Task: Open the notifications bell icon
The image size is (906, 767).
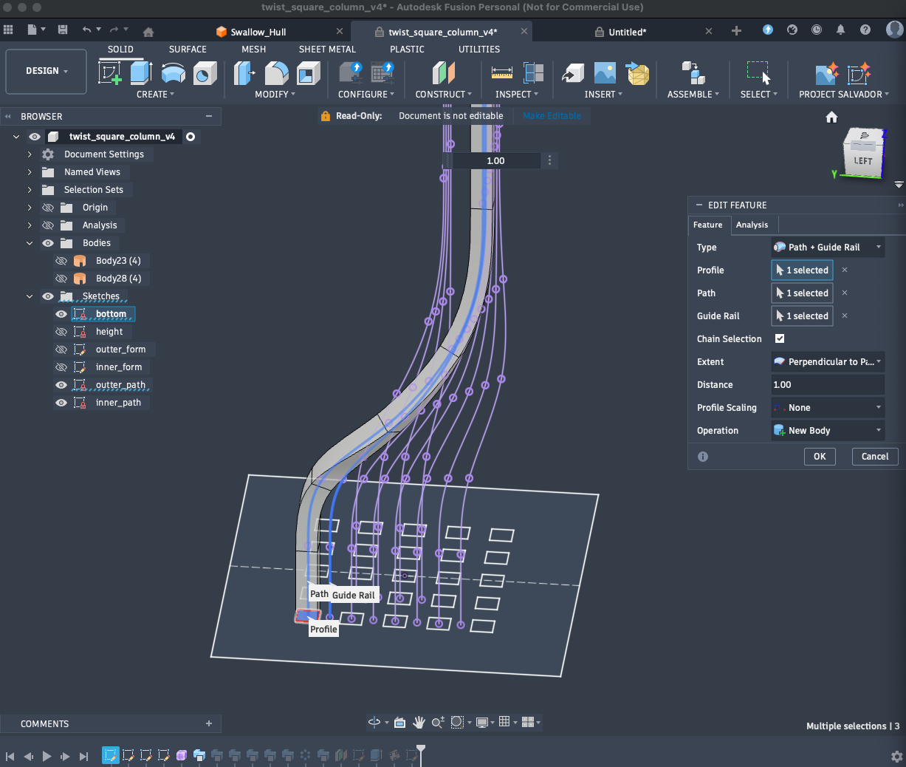Action: [x=840, y=30]
